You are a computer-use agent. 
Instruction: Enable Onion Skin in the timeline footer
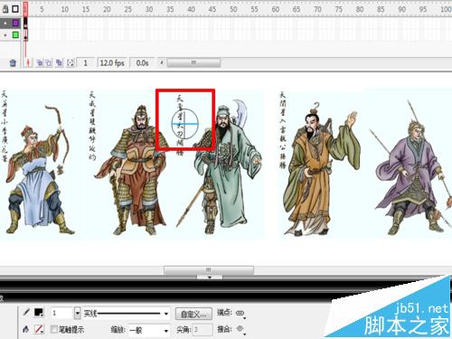40,63
